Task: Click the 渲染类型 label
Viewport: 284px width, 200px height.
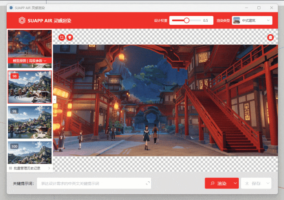Action: click(223, 21)
